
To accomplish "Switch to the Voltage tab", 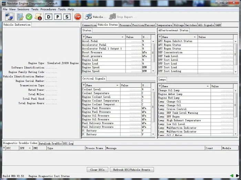I will [179, 25].
